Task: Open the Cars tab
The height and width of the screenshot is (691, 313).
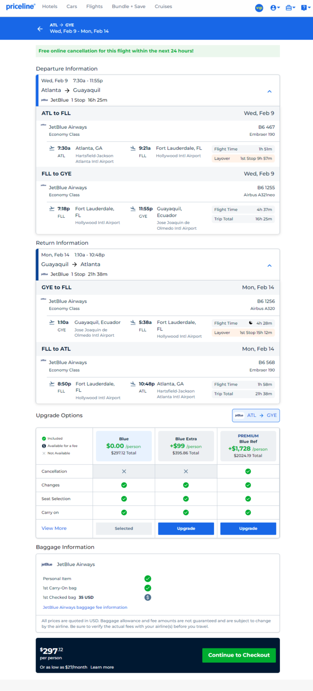Action: tap(72, 7)
